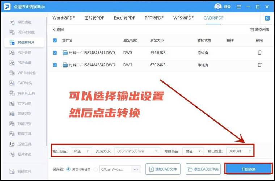
Task: Click the app logo in the title bar
Action: coord(7,7)
